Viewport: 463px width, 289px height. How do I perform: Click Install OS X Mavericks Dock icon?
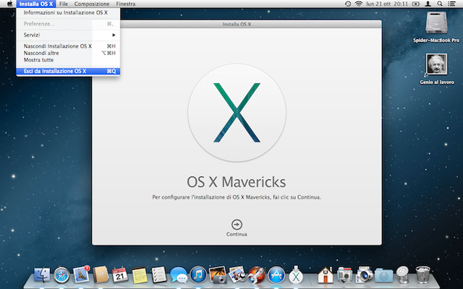point(296,275)
